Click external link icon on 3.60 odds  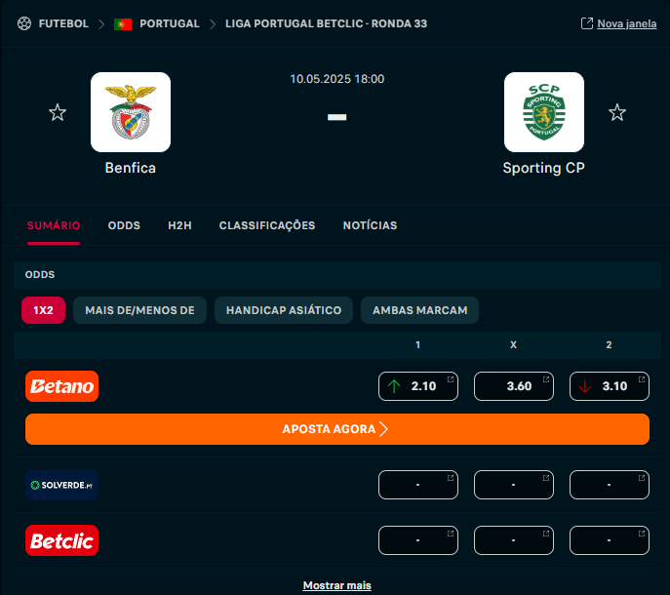click(546, 379)
